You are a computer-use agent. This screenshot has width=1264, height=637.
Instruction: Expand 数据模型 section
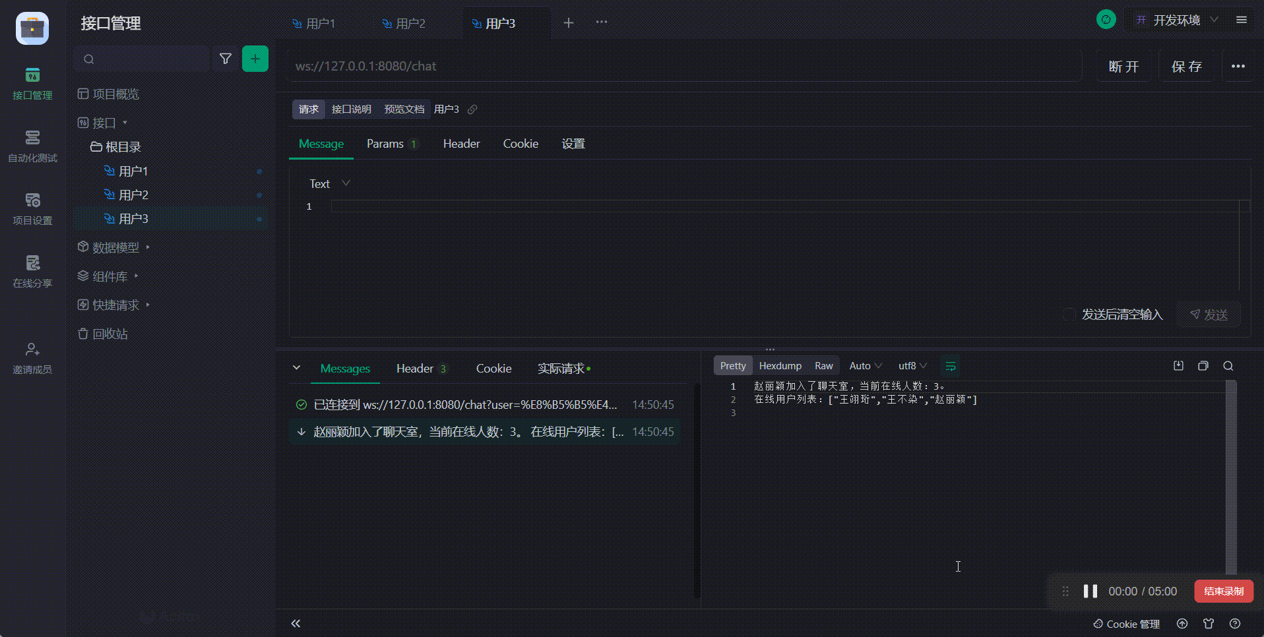click(114, 247)
